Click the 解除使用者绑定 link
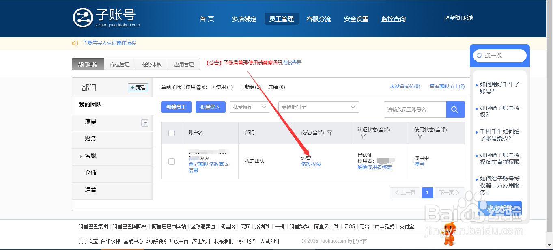This screenshot has width=553, height=250. (x=375, y=167)
